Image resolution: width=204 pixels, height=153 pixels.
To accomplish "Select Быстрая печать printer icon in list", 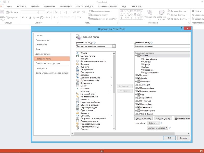I will click(78, 56).
